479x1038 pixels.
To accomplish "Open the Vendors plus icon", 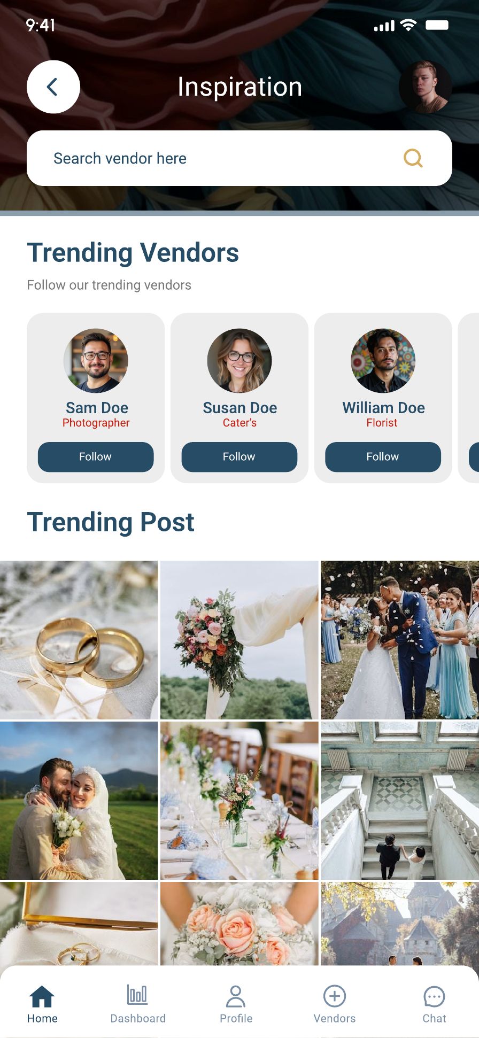I will (335, 996).
